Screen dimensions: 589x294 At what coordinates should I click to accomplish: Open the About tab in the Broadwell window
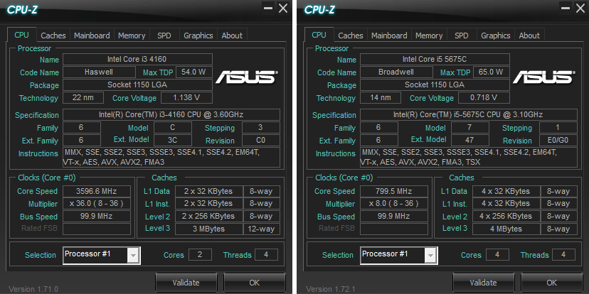click(x=529, y=36)
